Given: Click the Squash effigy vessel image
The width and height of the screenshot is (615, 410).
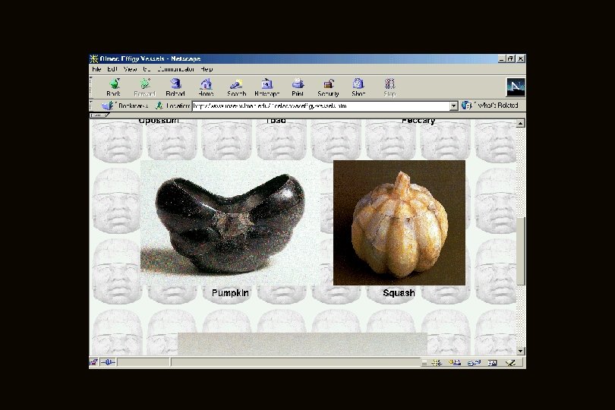Looking at the screenshot, I should pyautogui.click(x=399, y=223).
